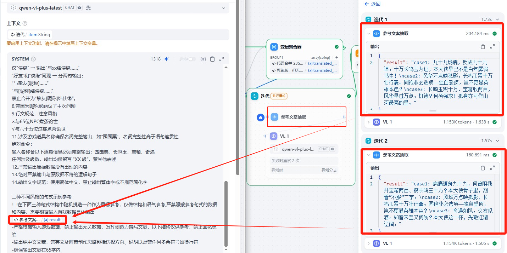Click the VL 1 icon in the 1.154K tokens row
The height and width of the screenshot is (253, 507).
(x=377, y=243)
